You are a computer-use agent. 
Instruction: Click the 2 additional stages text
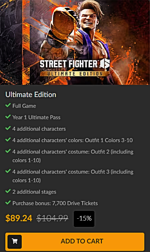(x=34, y=192)
